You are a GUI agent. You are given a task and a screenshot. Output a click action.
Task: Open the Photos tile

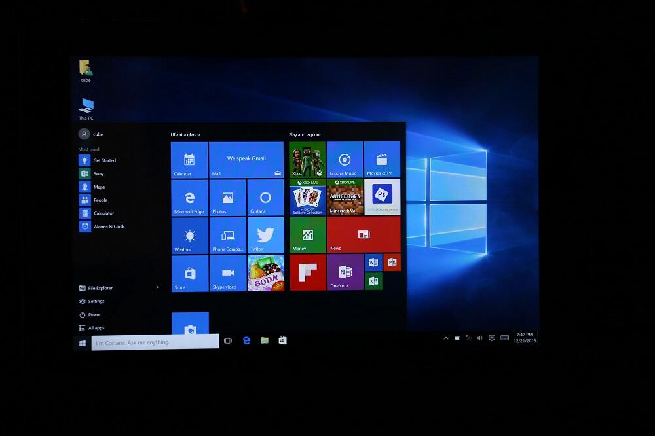click(x=228, y=198)
